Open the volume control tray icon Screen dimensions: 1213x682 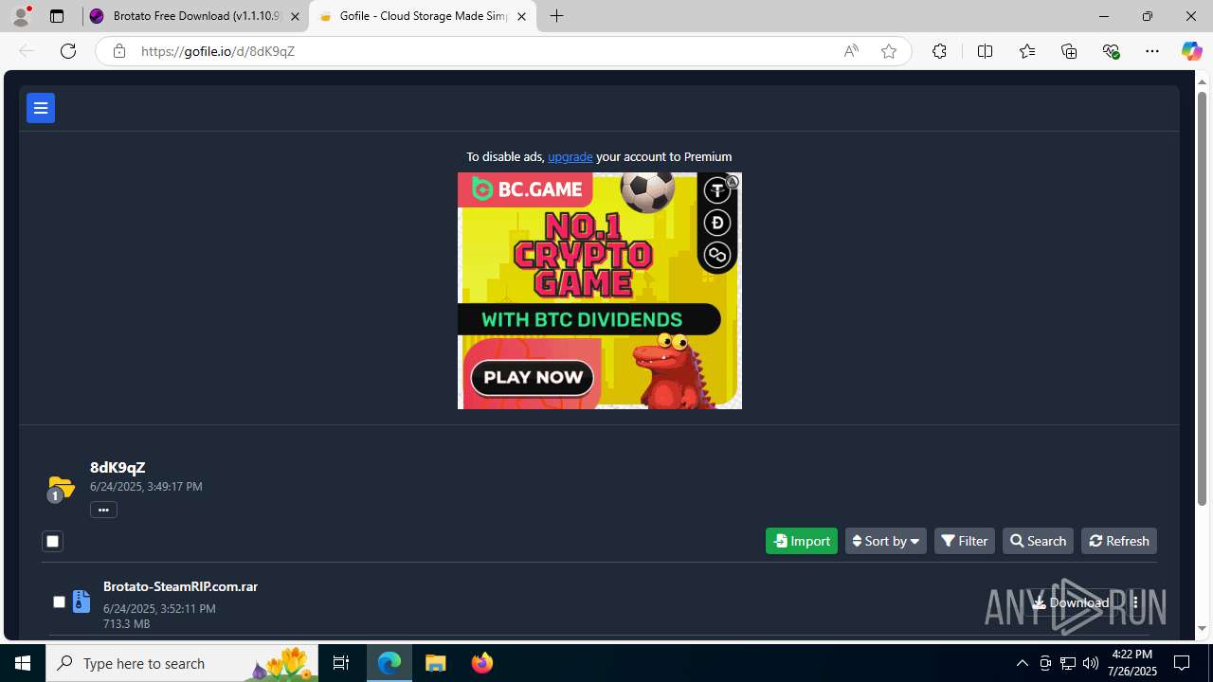(x=1091, y=663)
